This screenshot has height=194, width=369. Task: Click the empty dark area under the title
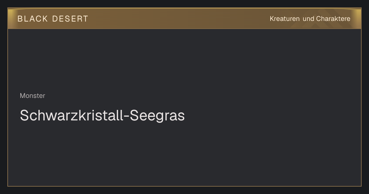pos(184,154)
